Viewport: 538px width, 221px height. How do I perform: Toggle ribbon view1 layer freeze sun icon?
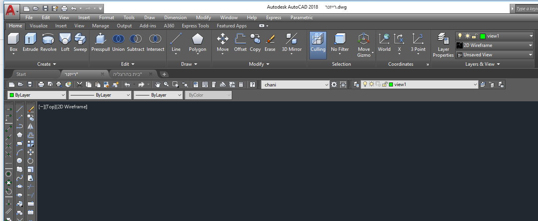point(467,36)
